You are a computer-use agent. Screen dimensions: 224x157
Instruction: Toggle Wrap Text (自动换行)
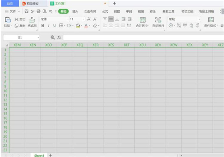(x=158, y=22)
